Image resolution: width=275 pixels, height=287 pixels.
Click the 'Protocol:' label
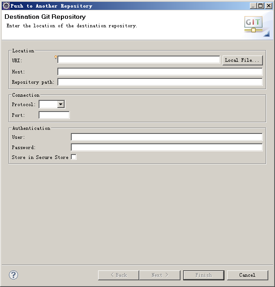point(24,104)
